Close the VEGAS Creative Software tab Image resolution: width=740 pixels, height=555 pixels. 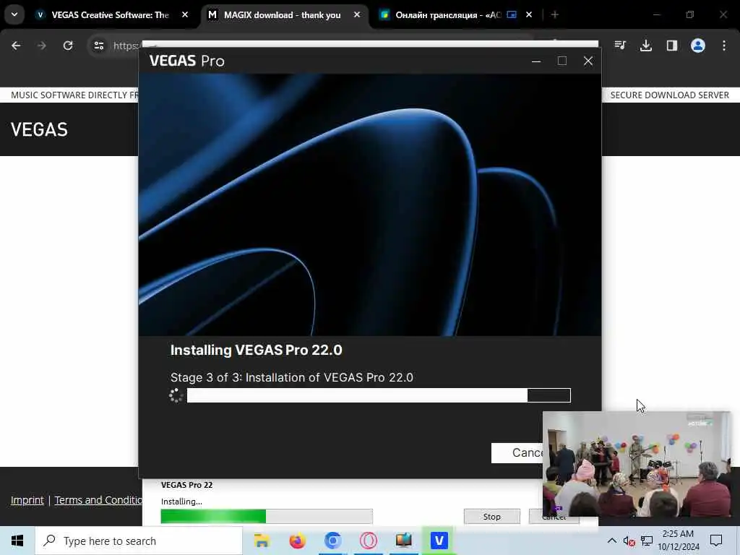coord(185,15)
